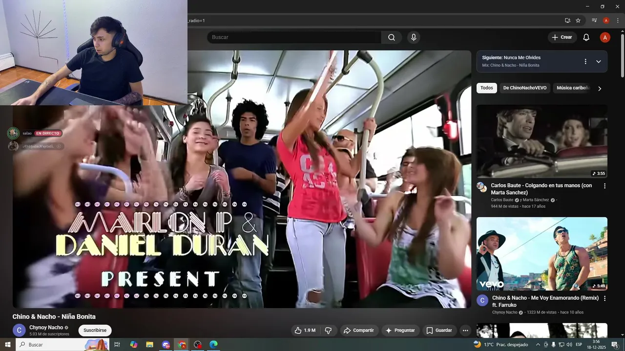Open more actions ellipsis beside Guardar
Image resolution: width=625 pixels, height=351 pixels.
click(x=465, y=331)
